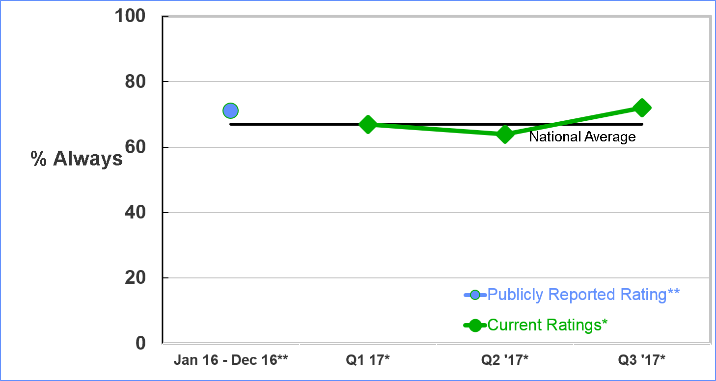
Task: Click the Q2 '17 green diamond marker
Action: tap(505, 134)
